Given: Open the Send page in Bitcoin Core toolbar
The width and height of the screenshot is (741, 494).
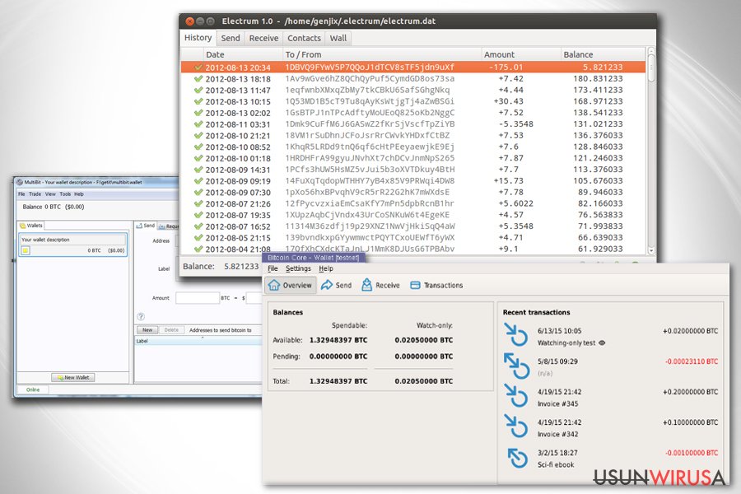Looking at the screenshot, I should [x=336, y=286].
